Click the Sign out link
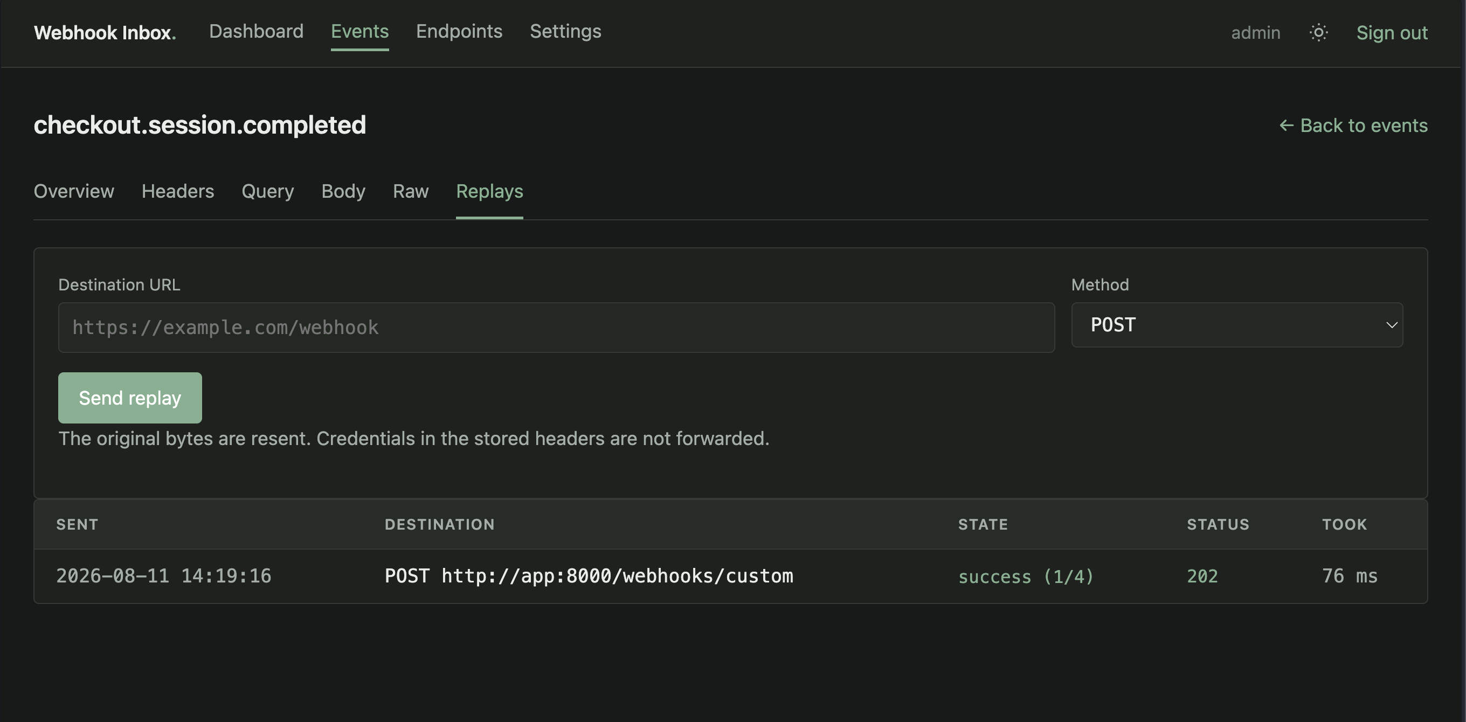 click(1392, 33)
